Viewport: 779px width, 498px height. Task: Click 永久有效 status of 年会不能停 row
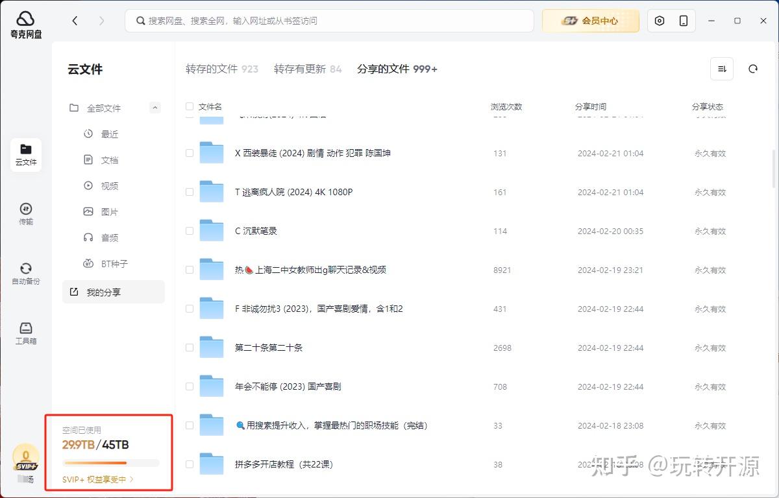pos(710,386)
